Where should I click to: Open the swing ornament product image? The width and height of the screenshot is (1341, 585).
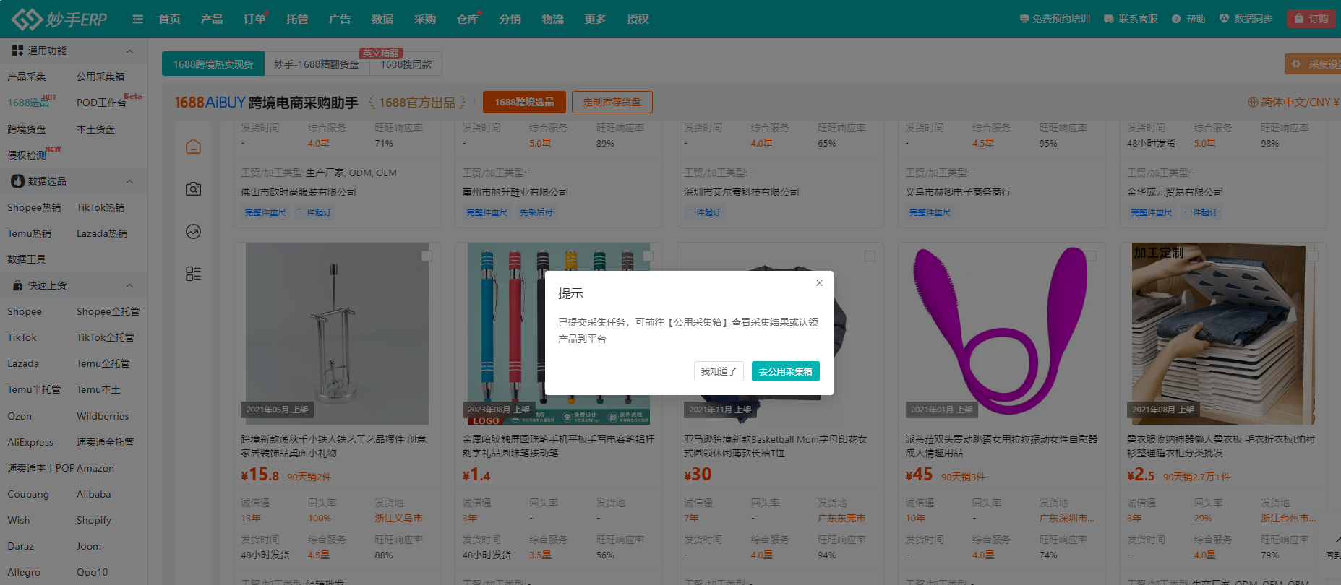[x=337, y=333]
